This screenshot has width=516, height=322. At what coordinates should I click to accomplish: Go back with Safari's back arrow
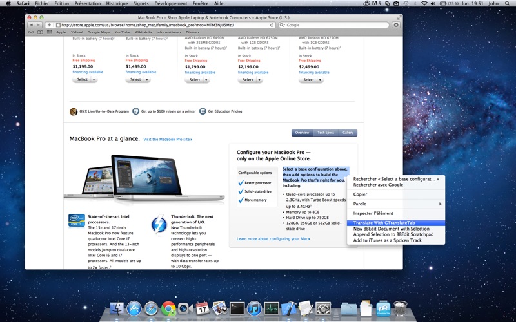[x=31, y=25]
